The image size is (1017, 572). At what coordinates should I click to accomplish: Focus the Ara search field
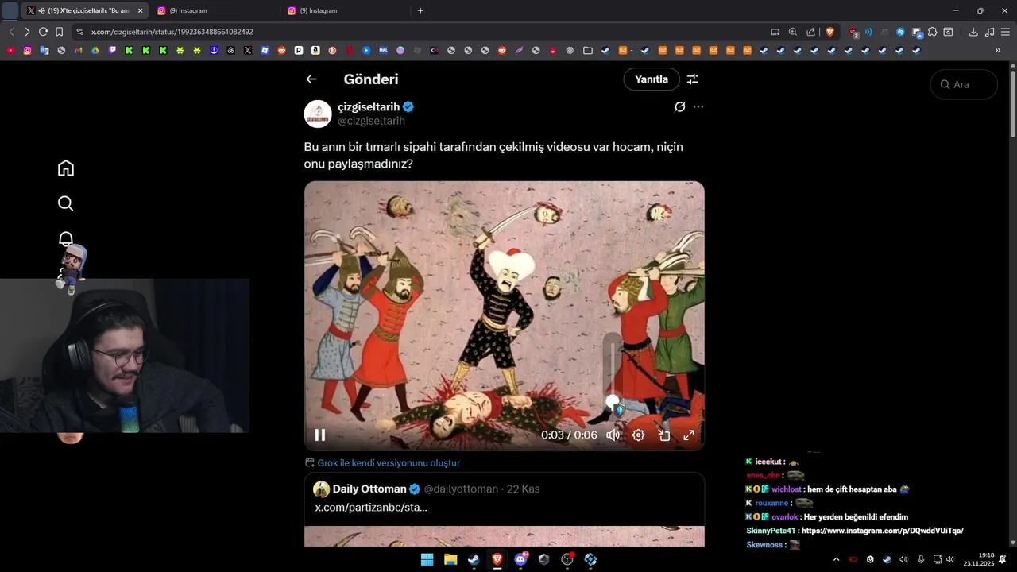tap(964, 84)
